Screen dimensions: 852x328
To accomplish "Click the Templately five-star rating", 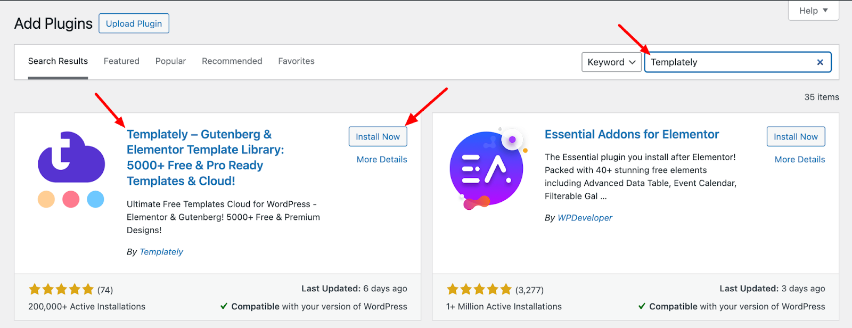I will pos(61,290).
